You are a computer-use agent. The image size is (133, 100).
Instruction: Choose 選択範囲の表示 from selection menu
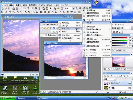click(x=97, y=46)
